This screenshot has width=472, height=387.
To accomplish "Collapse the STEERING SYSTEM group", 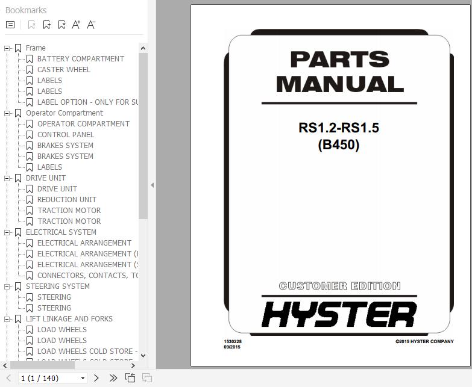I will [x=7, y=286].
